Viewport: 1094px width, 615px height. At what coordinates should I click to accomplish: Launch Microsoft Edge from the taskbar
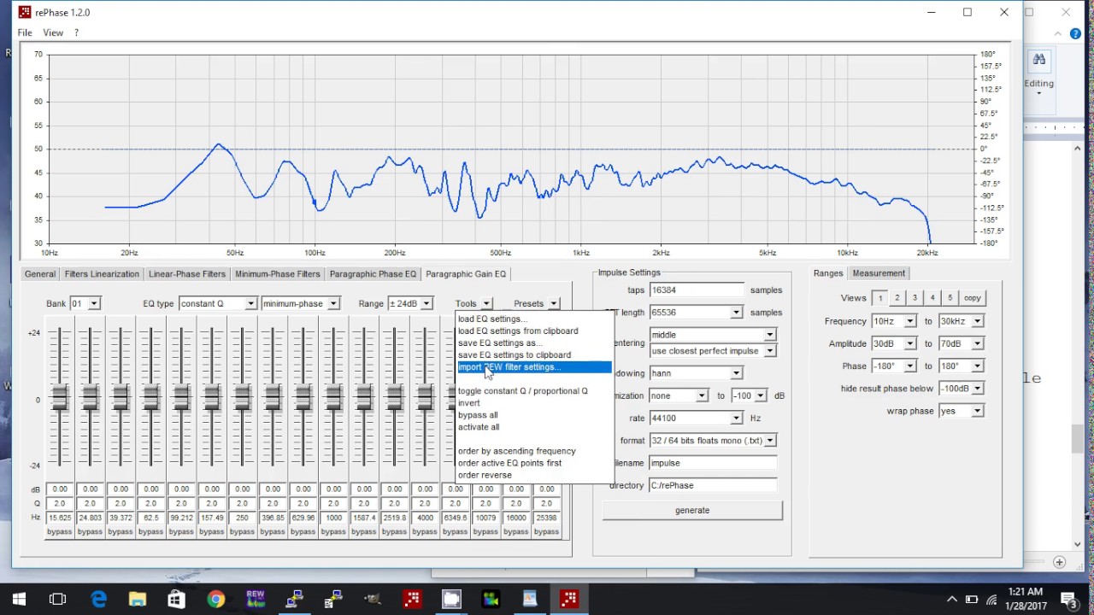(x=99, y=600)
